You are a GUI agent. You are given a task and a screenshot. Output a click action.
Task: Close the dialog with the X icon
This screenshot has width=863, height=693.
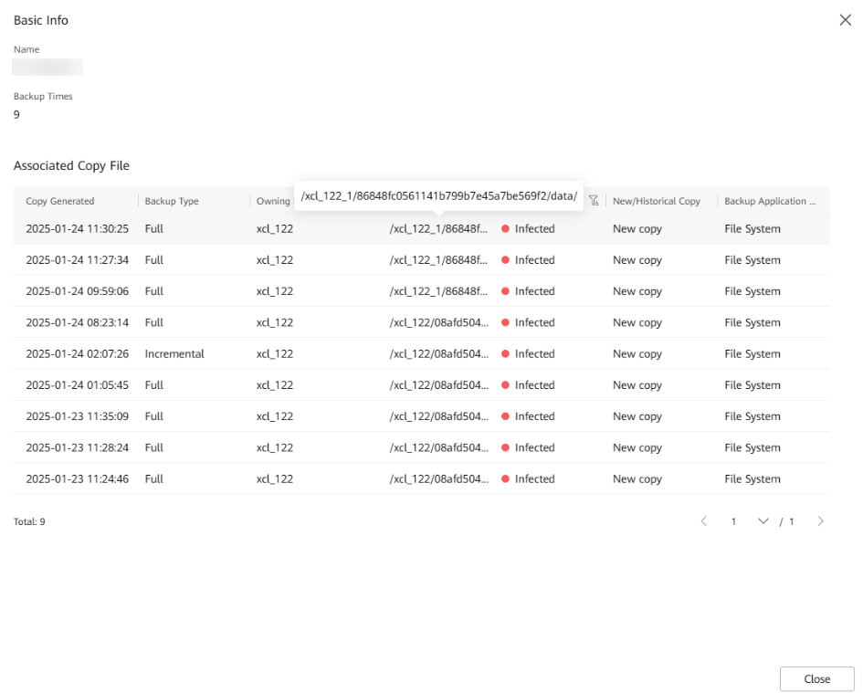tap(845, 20)
